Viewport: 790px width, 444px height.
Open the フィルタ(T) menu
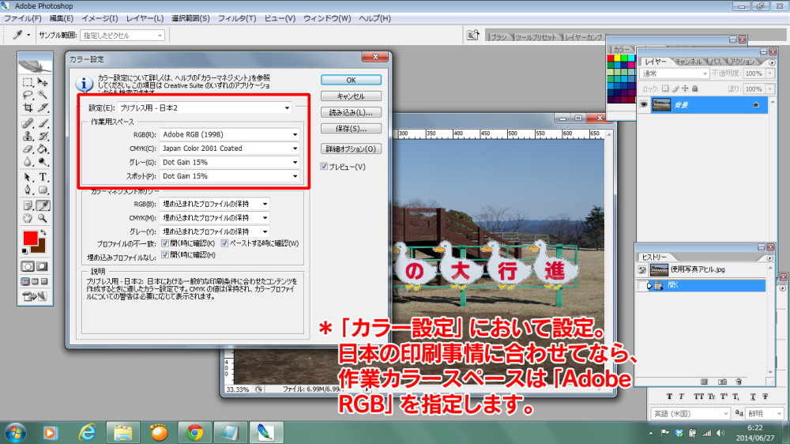point(239,18)
